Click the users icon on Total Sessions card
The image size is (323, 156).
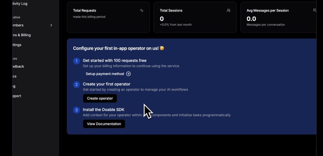pyautogui.click(x=228, y=10)
